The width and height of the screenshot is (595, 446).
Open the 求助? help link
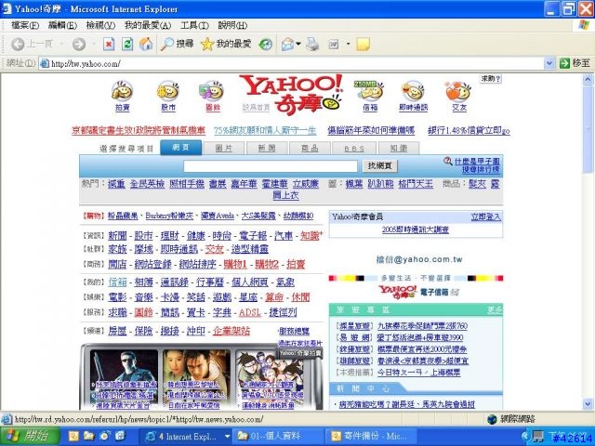pyautogui.click(x=491, y=78)
